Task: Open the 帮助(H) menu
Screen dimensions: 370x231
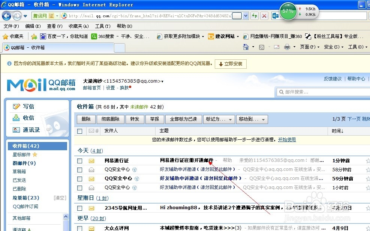Action: tap(124, 26)
